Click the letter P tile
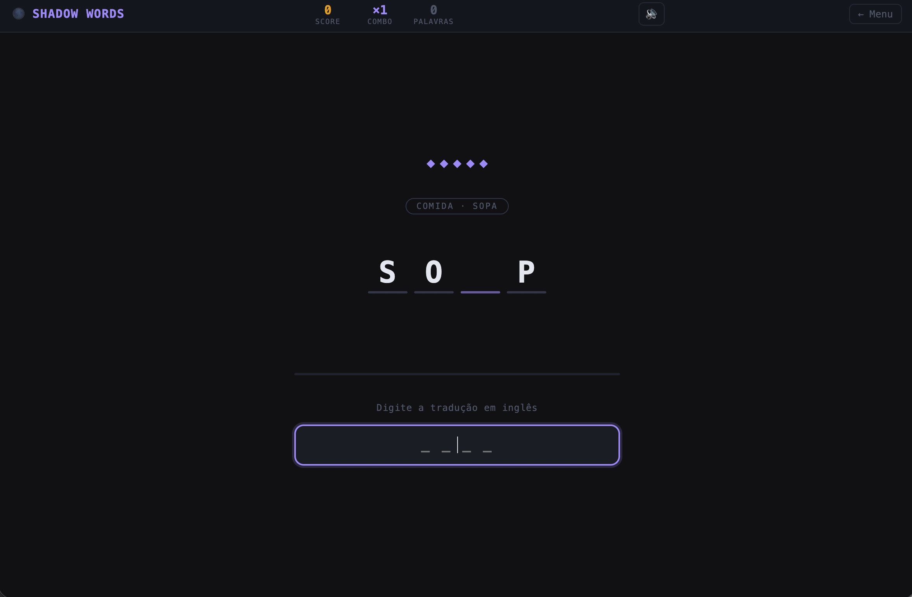This screenshot has height=597, width=912. 526,273
